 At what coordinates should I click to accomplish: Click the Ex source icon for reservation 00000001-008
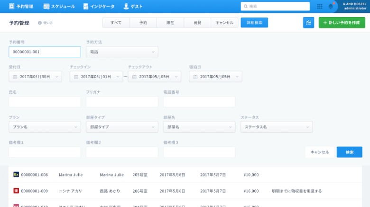pos(16,175)
